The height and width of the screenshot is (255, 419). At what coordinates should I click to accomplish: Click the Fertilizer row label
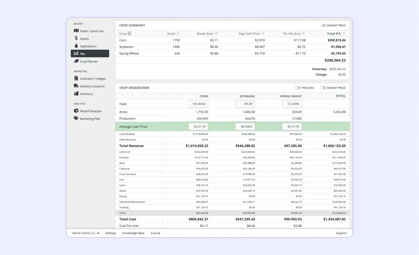[x=124, y=157]
